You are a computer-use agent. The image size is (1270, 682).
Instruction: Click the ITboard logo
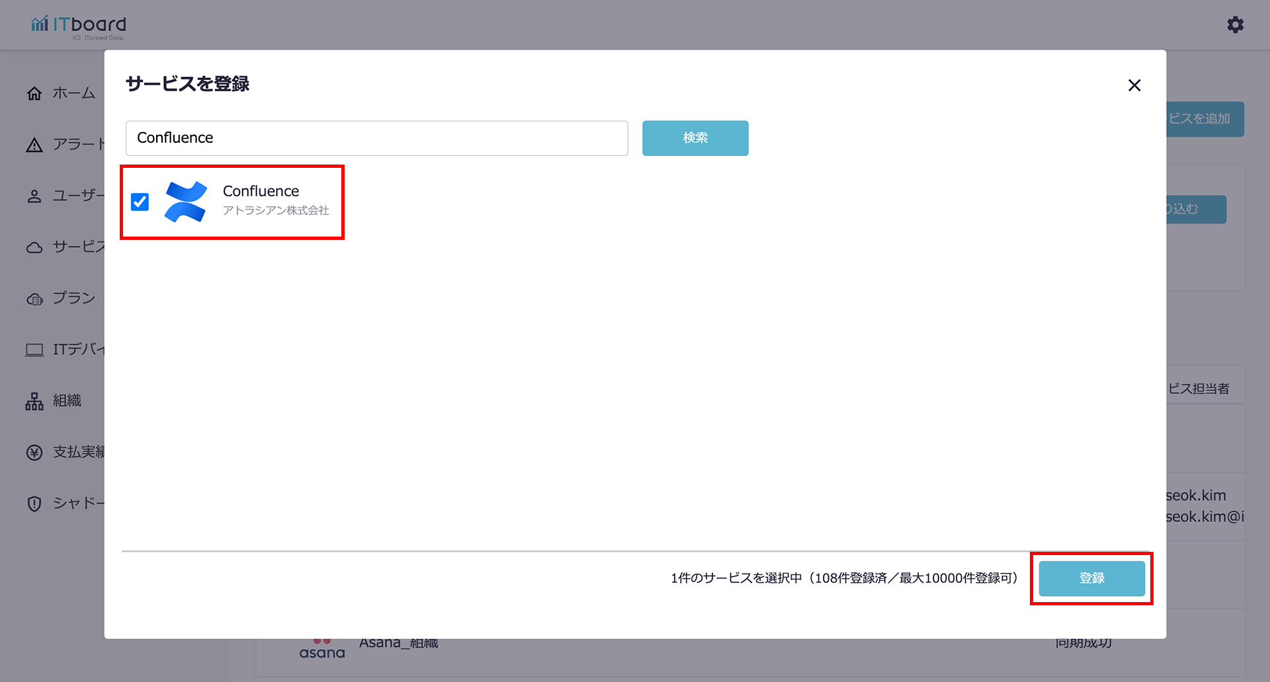[78, 26]
